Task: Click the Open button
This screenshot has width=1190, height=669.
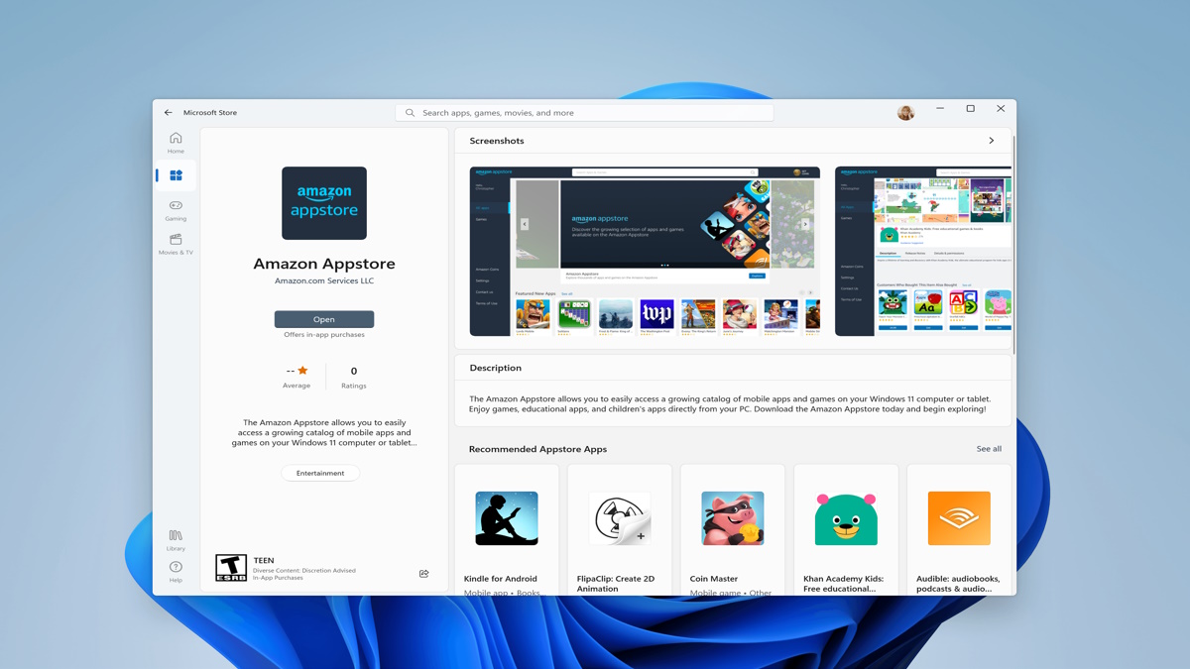Action: click(324, 319)
